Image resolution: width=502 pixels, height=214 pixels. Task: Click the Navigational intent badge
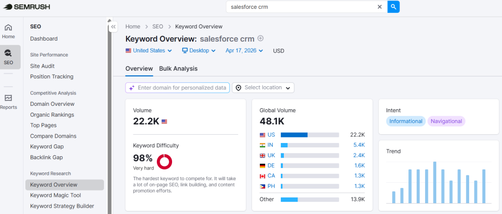click(x=446, y=121)
